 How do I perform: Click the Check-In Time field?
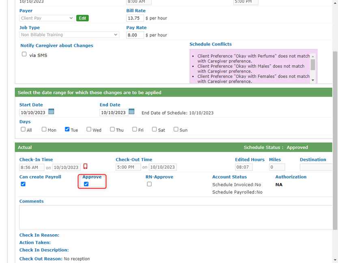pos(32,167)
